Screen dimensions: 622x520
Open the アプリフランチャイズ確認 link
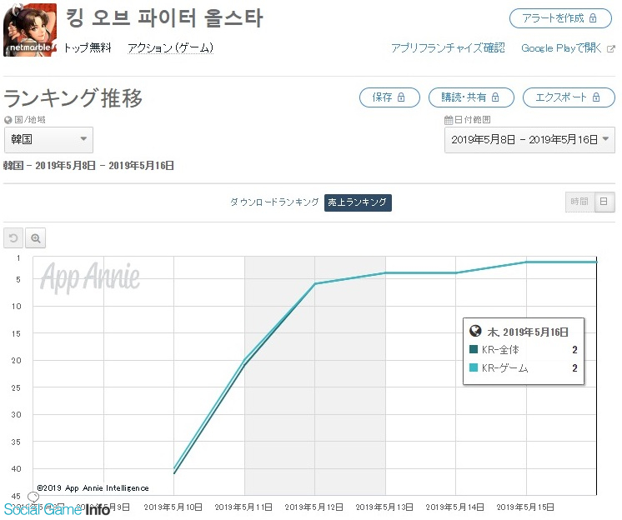coord(448,48)
